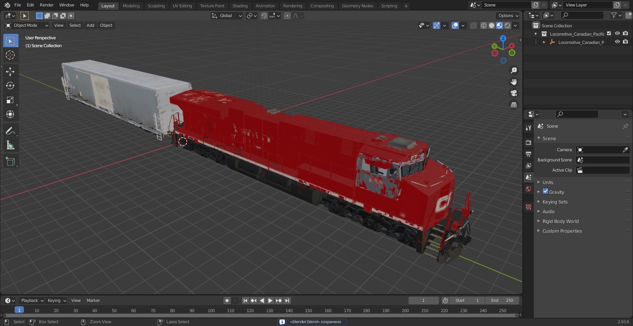Image resolution: width=633 pixels, height=326 pixels.
Task: Open the Render menu
Action: [46, 5]
